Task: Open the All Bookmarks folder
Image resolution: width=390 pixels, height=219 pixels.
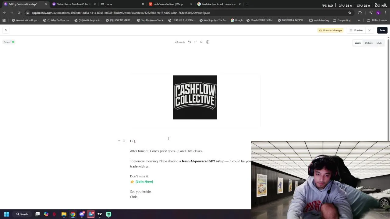Action: point(377,20)
